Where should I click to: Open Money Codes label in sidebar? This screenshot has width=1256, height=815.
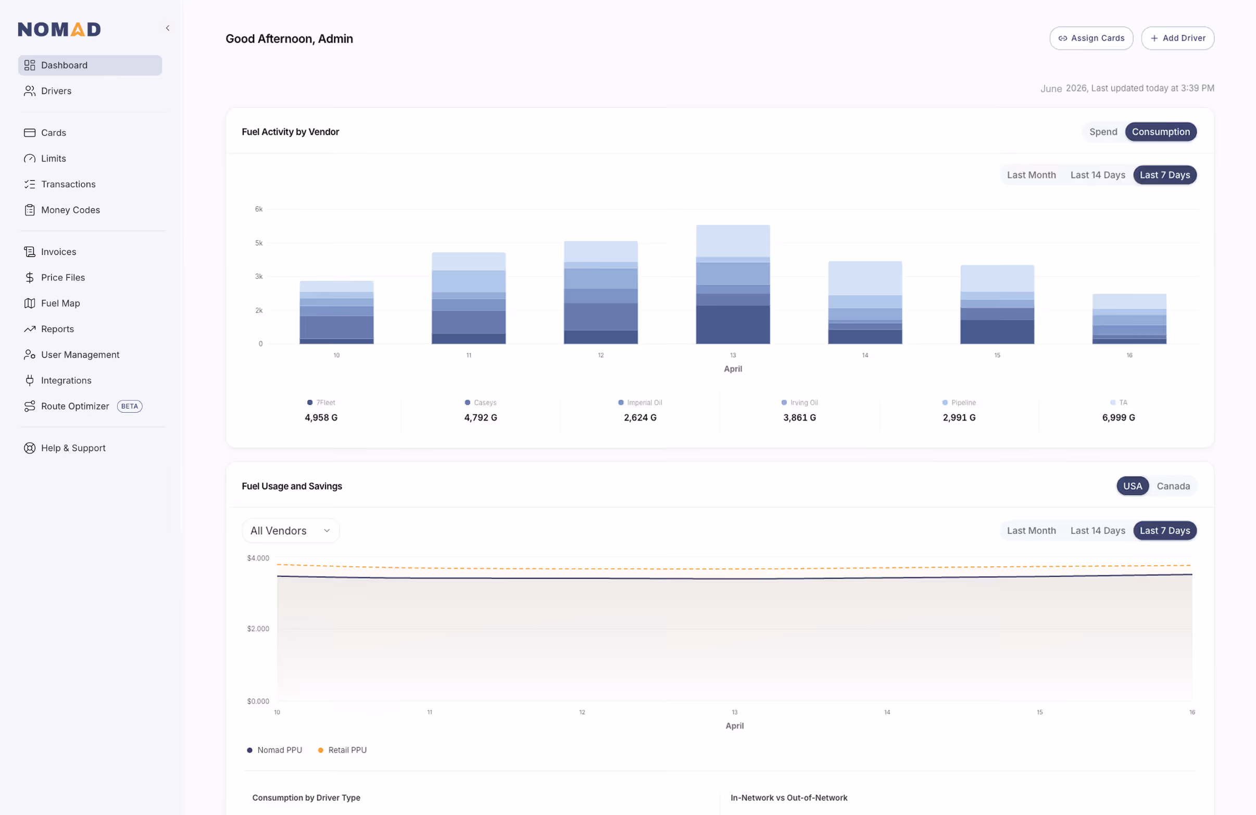tap(71, 210)
